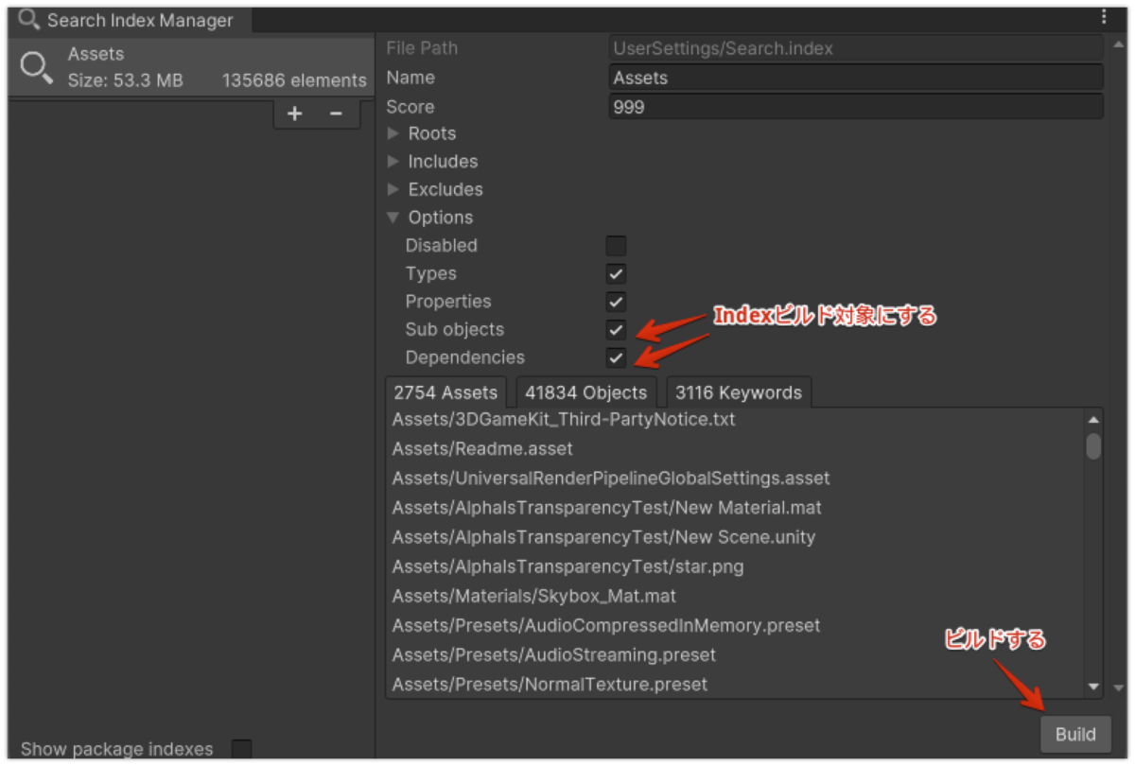The image size is (1135, 766).
Task: Expand the Excludes section
Action: coord(393,189)
